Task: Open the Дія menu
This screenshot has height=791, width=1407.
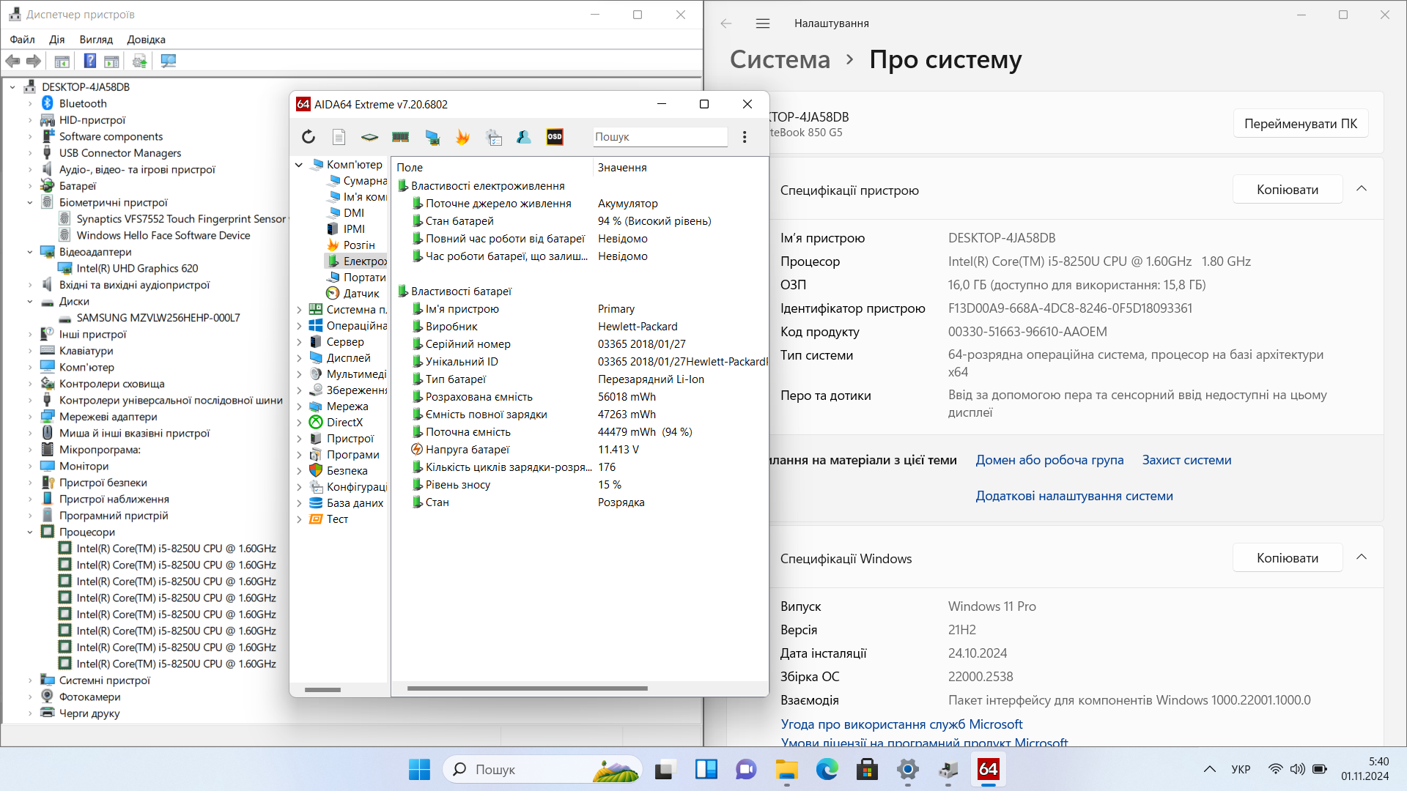Action: coord(56,40)
